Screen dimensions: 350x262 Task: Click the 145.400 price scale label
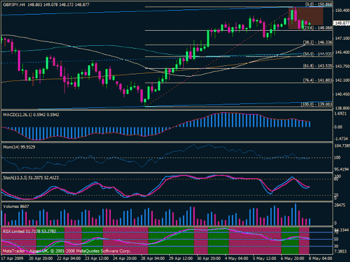[342, 52]
